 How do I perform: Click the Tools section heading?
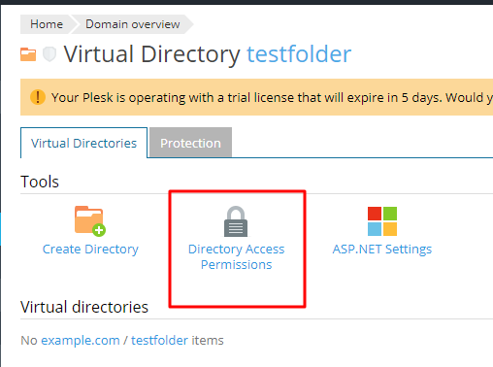tap(40, 182)
